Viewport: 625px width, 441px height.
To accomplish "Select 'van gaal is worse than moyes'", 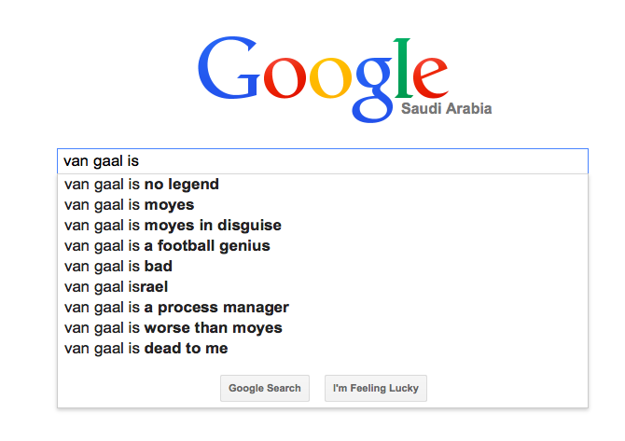I will (173, 328).
